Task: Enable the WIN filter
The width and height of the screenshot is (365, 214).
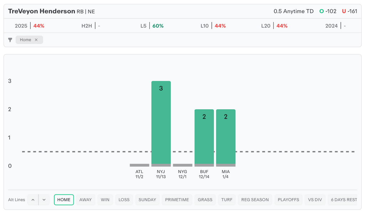Action: (105, 200)
